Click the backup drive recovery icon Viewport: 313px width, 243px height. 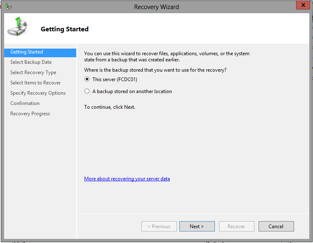pyautogui.click(x=18, y=26)
